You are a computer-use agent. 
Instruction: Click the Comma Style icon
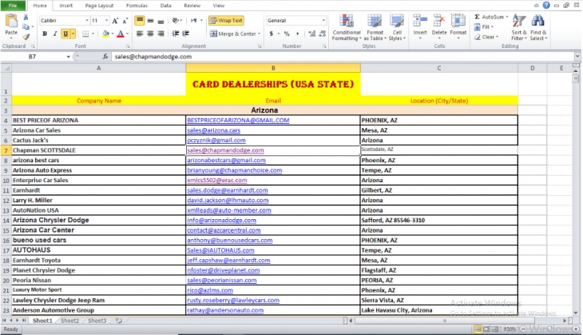tap(297, 34)
